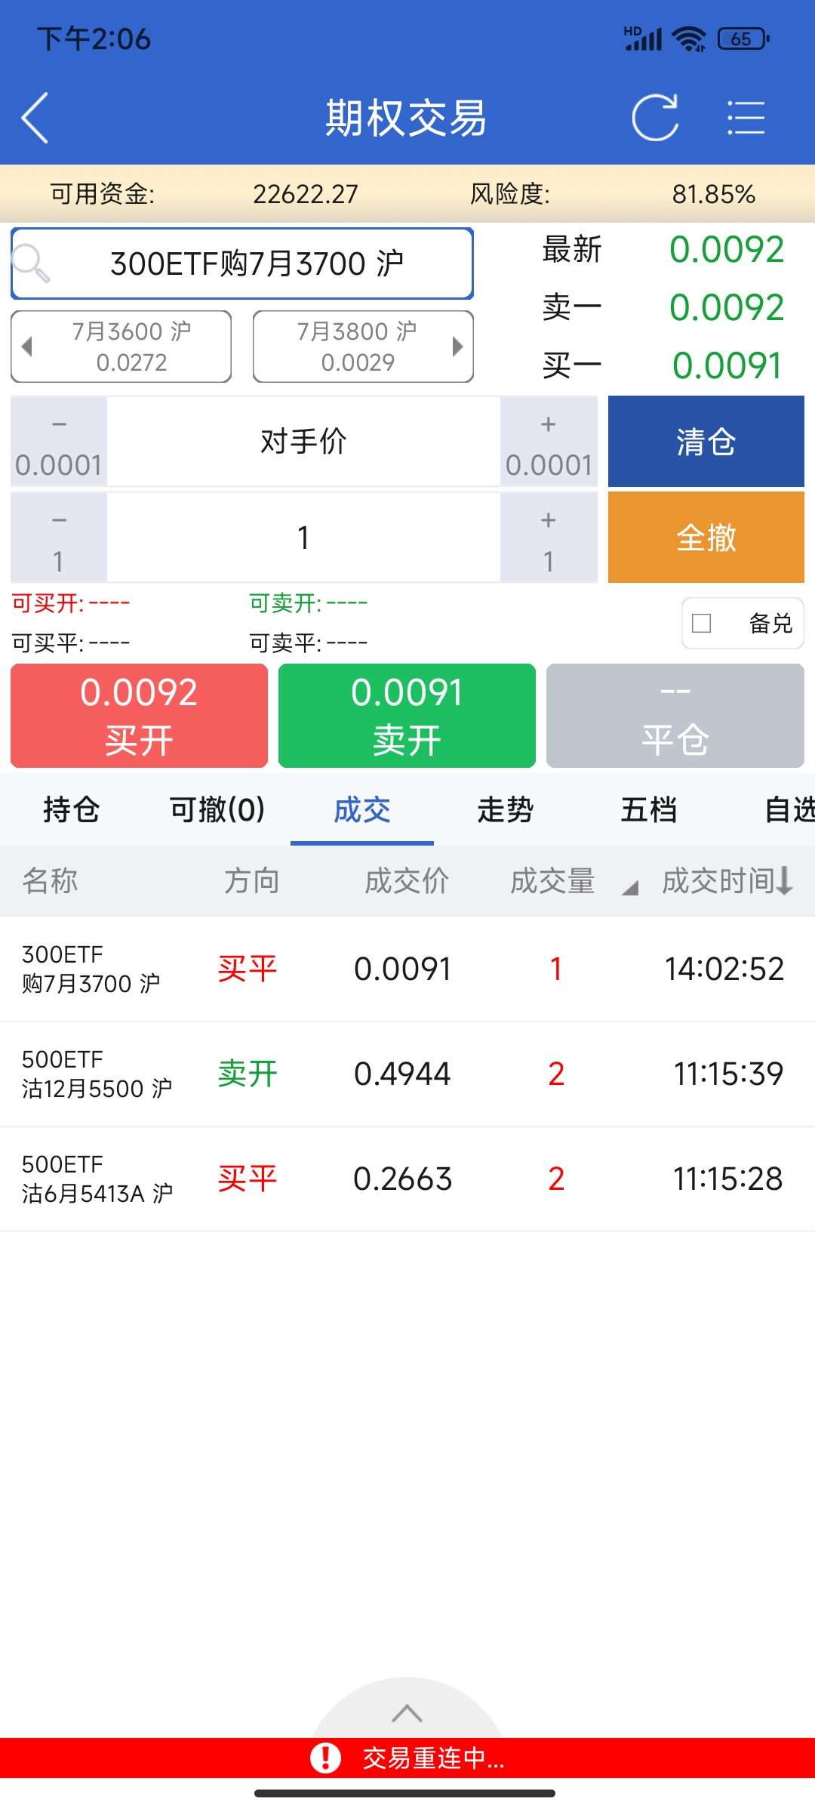Tap the 期权交易 page title

406,118
